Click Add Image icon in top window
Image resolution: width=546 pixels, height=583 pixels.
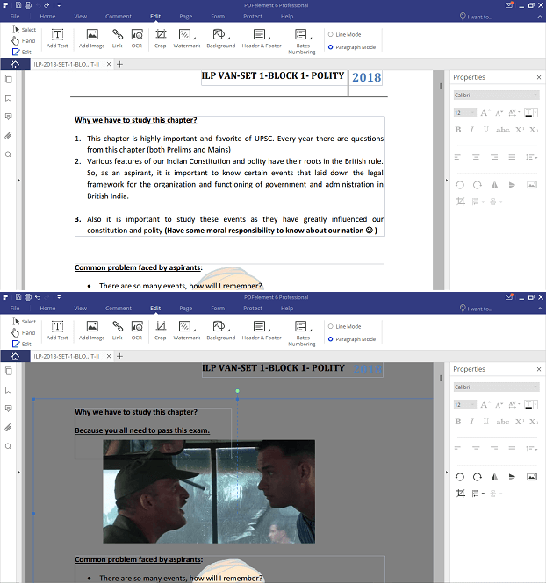pos(92,39)
